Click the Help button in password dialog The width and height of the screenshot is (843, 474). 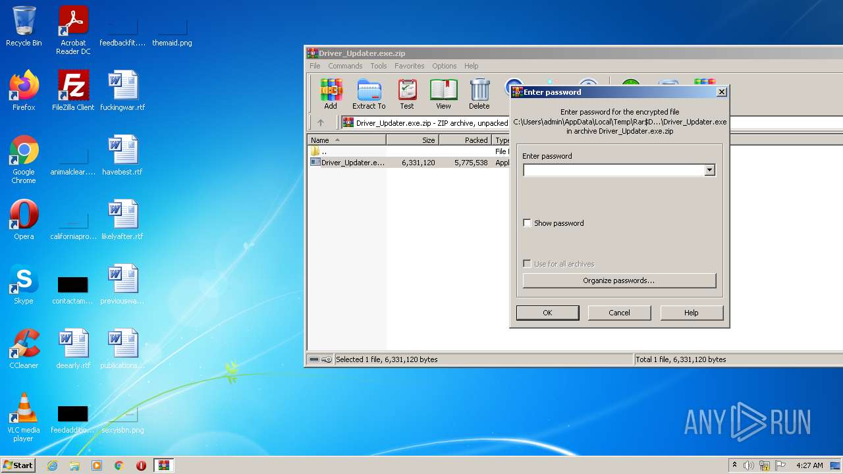point(691,313)
